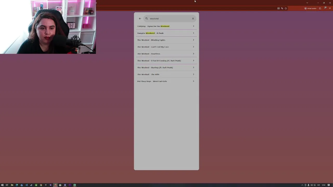Open the install app icon in address bar

278,8
